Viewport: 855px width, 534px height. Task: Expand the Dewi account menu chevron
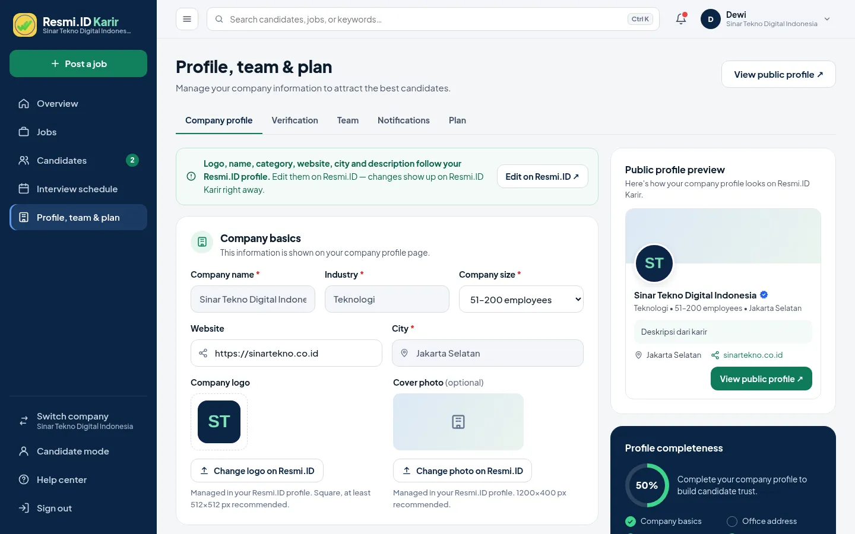pos(827,19)
